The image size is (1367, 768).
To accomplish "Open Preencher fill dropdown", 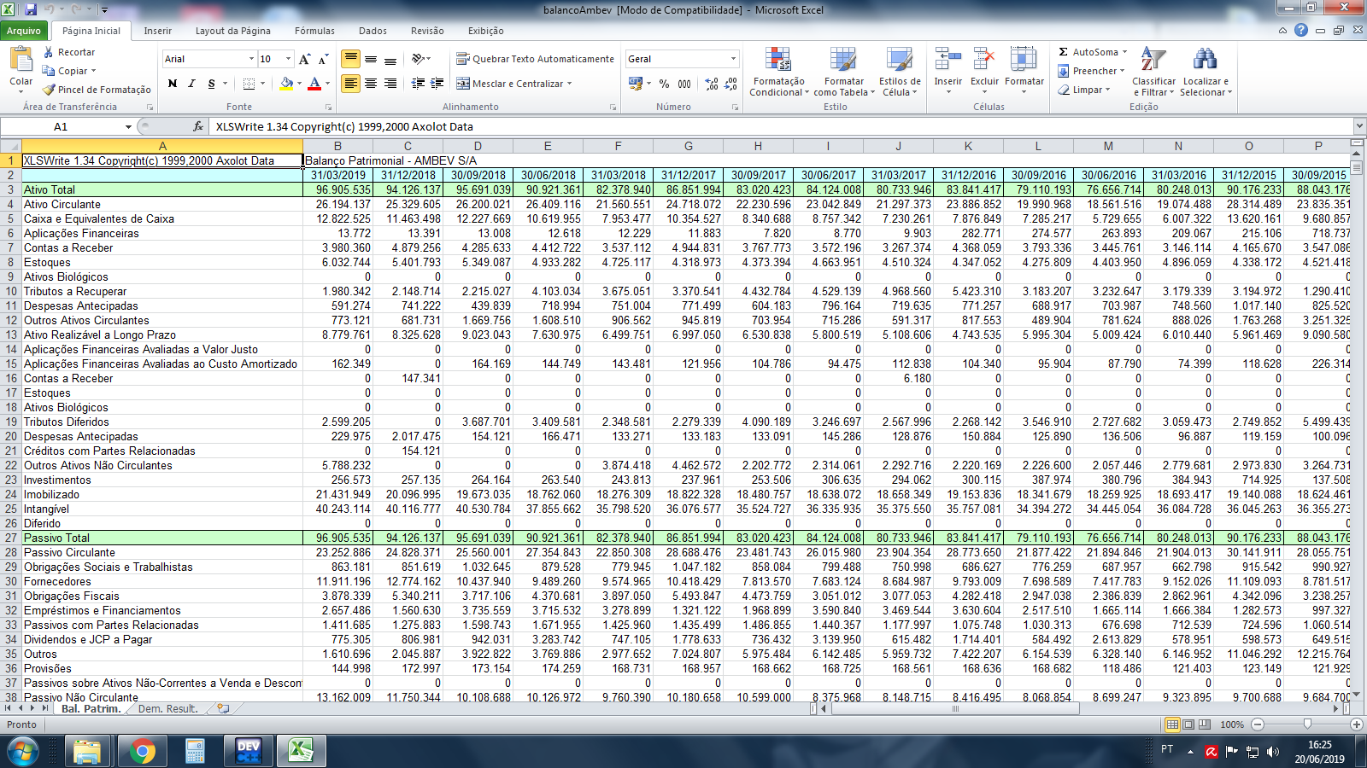I will (1091, 71).
